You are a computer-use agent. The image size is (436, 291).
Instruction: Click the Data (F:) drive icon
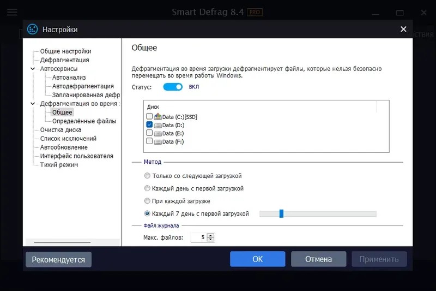(x=158, y=142)
